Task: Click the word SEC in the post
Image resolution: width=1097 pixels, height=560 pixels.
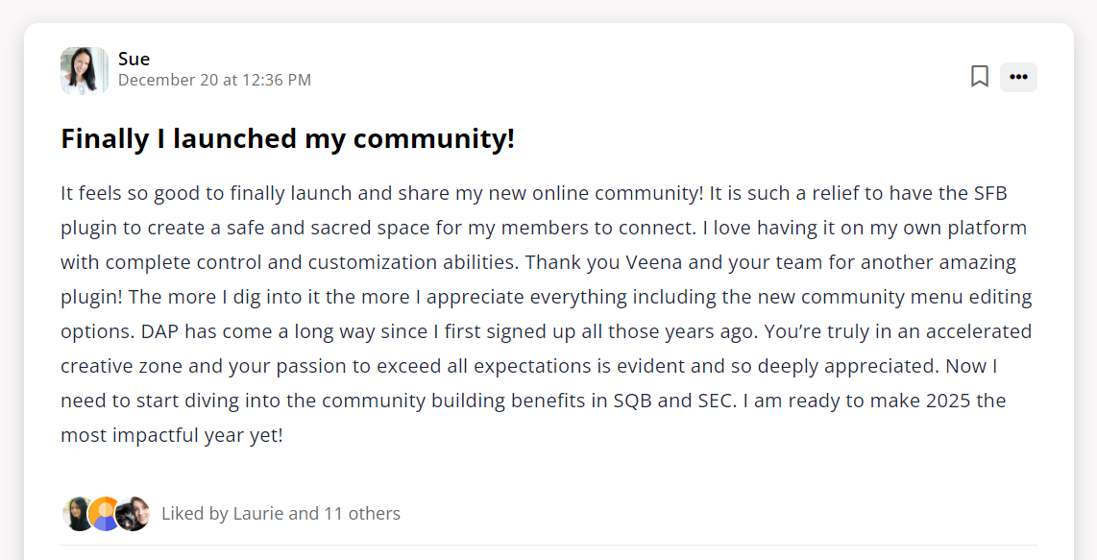Action: [x=713, y=401]
